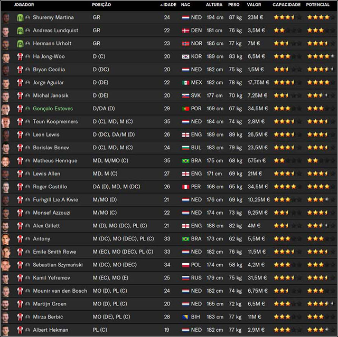
Task: Sort table by JOGADOR column header
Action: pos(24,5)
